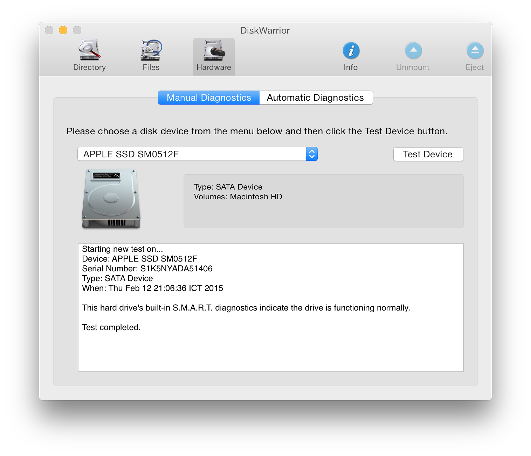Click 'Starting new test on...' log line

click(x=122, y=249)
